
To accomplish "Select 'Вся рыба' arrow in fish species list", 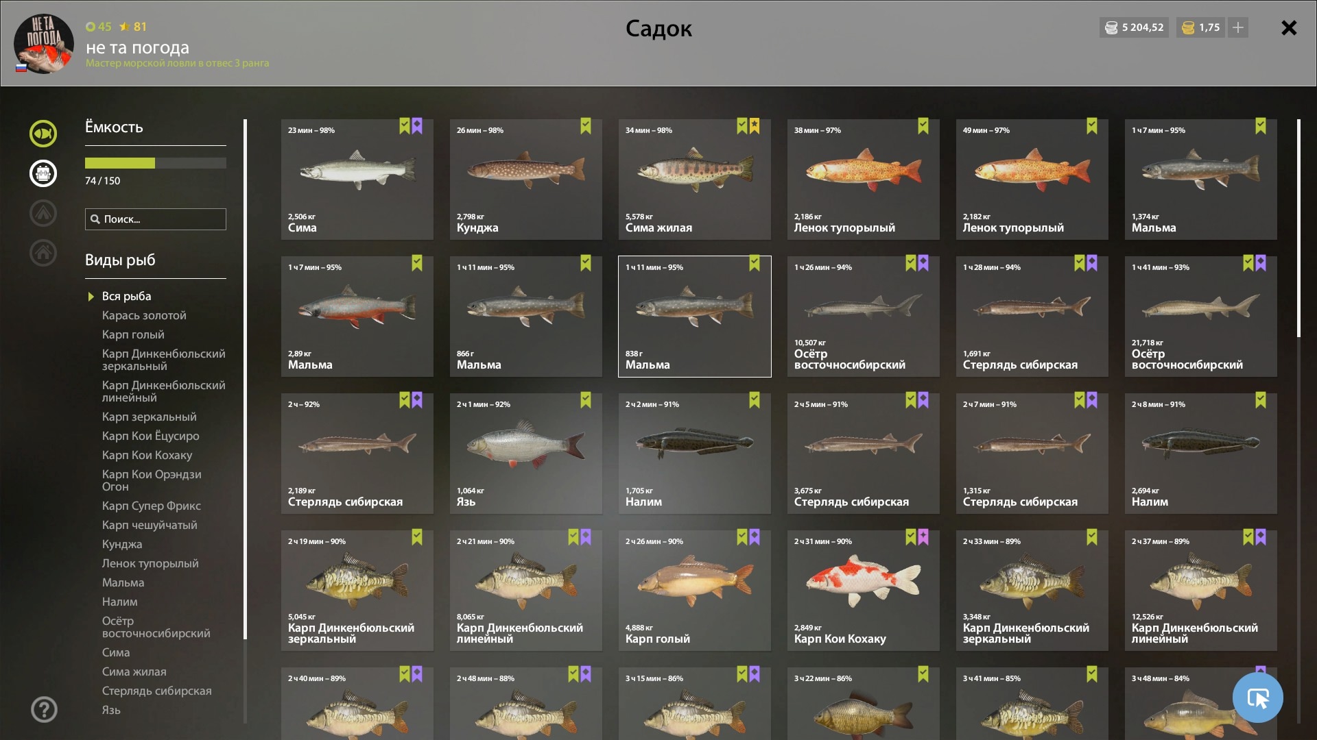I will pyautogui.click(x=91, y=297).
